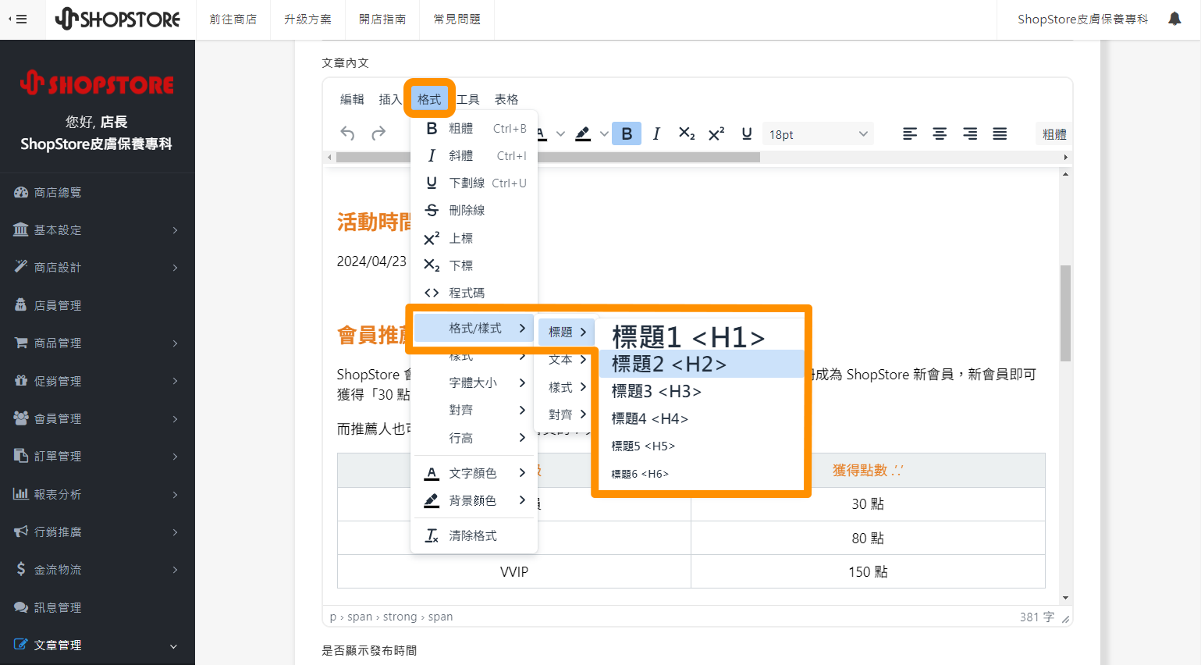Open ShopStore皮膚保養專科 account menu
This screenshot has height=665, width=1201.
[1083, 20]
